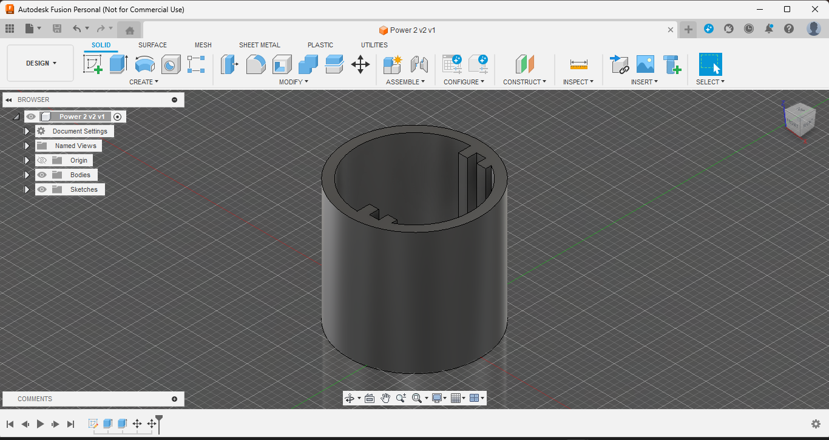The width and height of the screenshot is (829, 440).
Task: Open timeline settings gear
Action: pos(816,424)
